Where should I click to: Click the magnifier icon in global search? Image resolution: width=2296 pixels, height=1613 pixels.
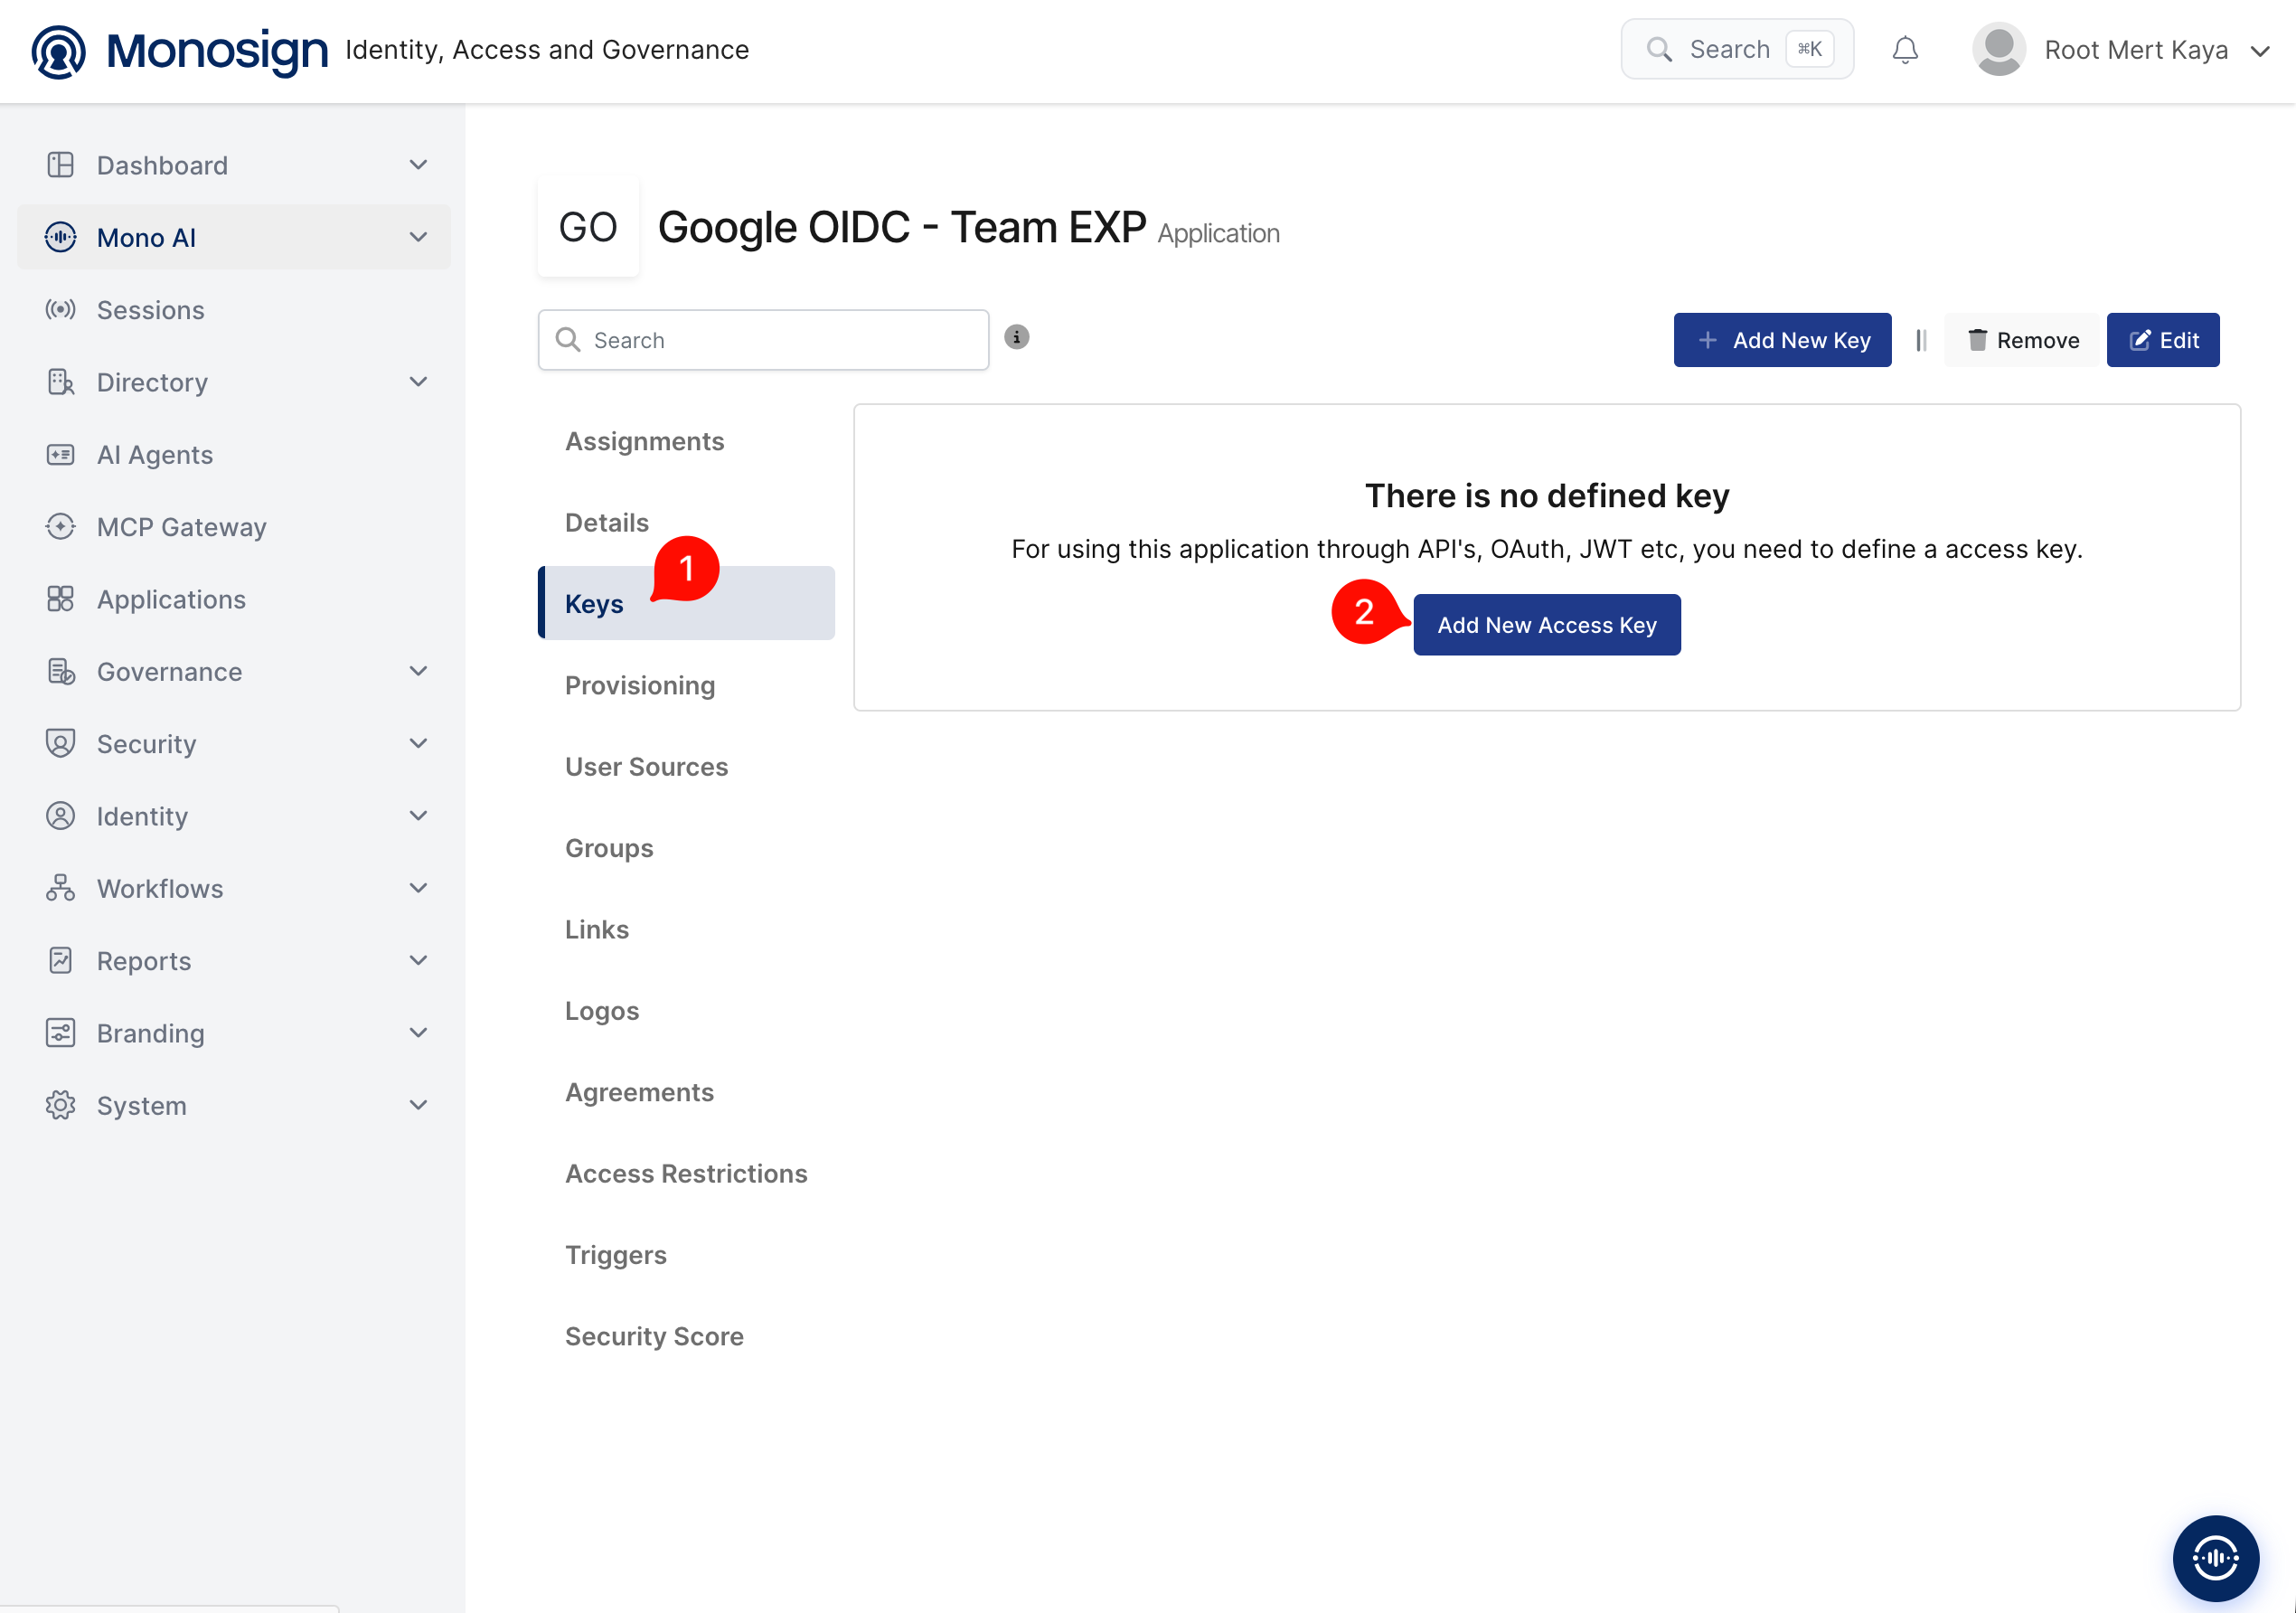pyautogui.click(x=1659, y=50)
